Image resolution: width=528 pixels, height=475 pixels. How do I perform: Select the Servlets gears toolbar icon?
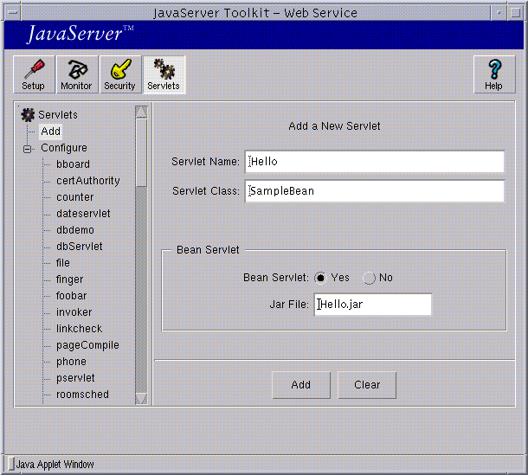pos(164,74)
